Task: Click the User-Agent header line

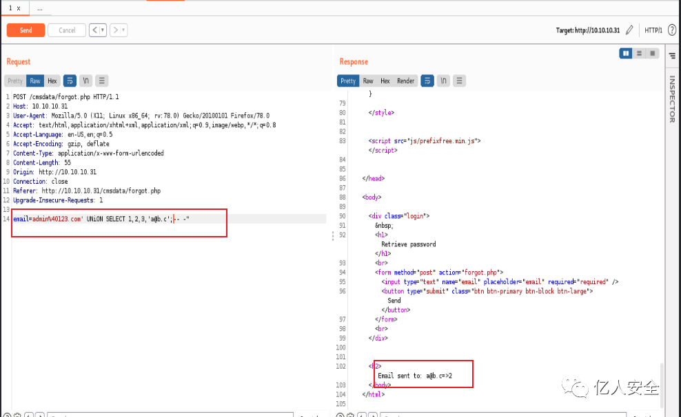Action: (141, 116)
